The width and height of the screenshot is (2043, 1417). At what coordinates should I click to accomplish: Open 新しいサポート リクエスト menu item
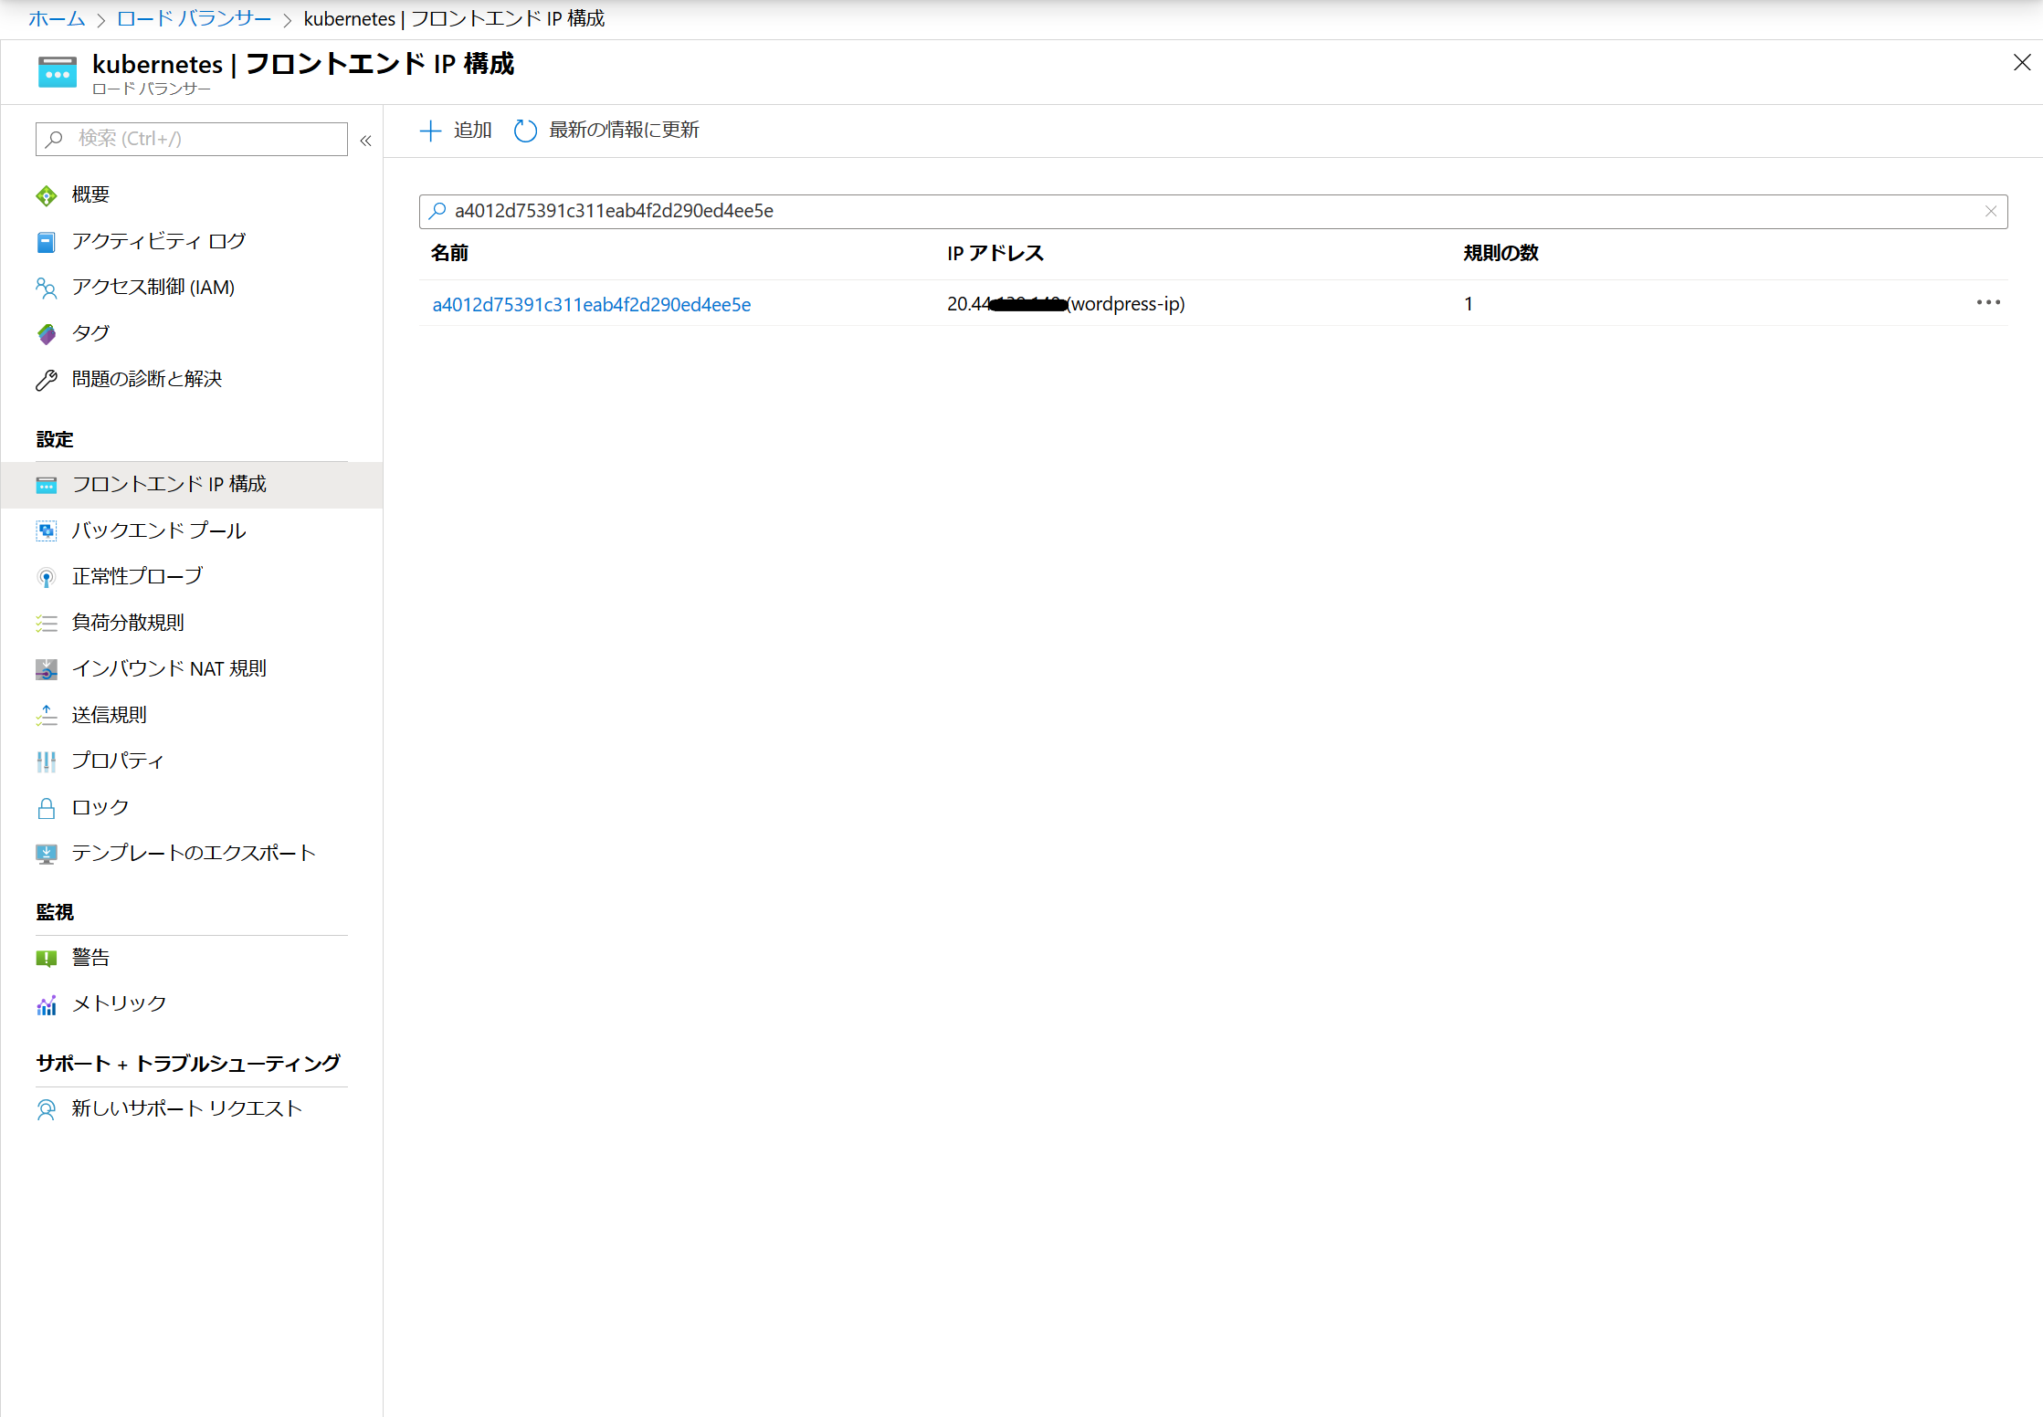(192, 1109)
